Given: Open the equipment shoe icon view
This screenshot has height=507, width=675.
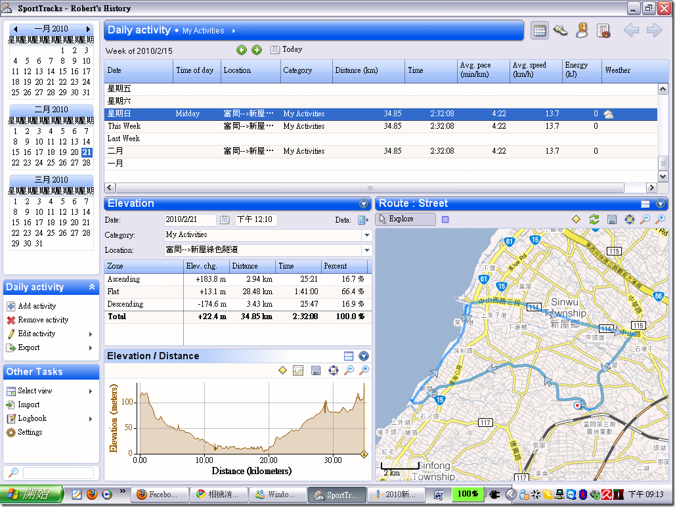Looking at the screenshot, I should pos(561,31).
